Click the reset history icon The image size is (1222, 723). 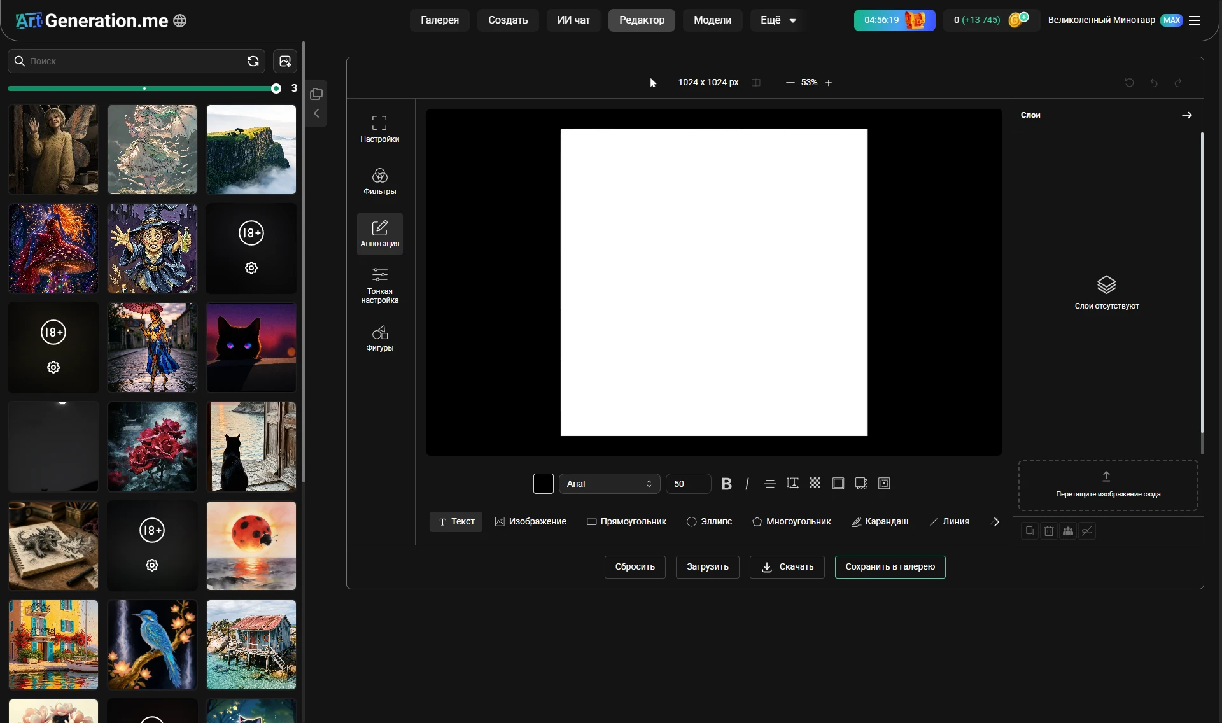tap(1130, 83)
